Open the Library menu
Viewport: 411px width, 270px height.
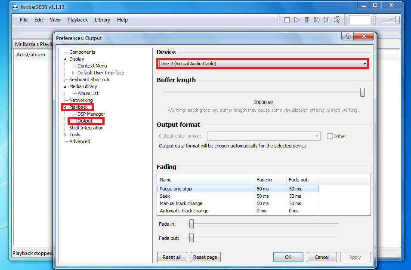tap(102, 20)
